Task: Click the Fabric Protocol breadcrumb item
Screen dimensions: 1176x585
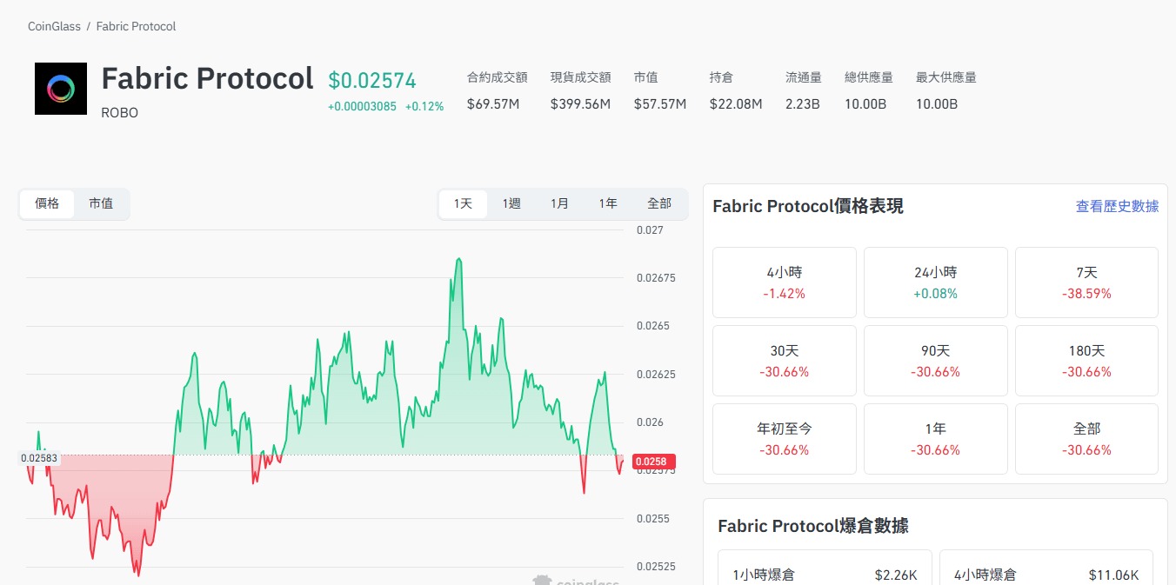Action: coord(136,27)
